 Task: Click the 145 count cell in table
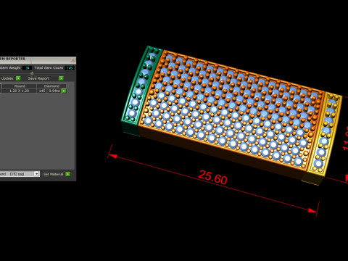coord(42,91)
